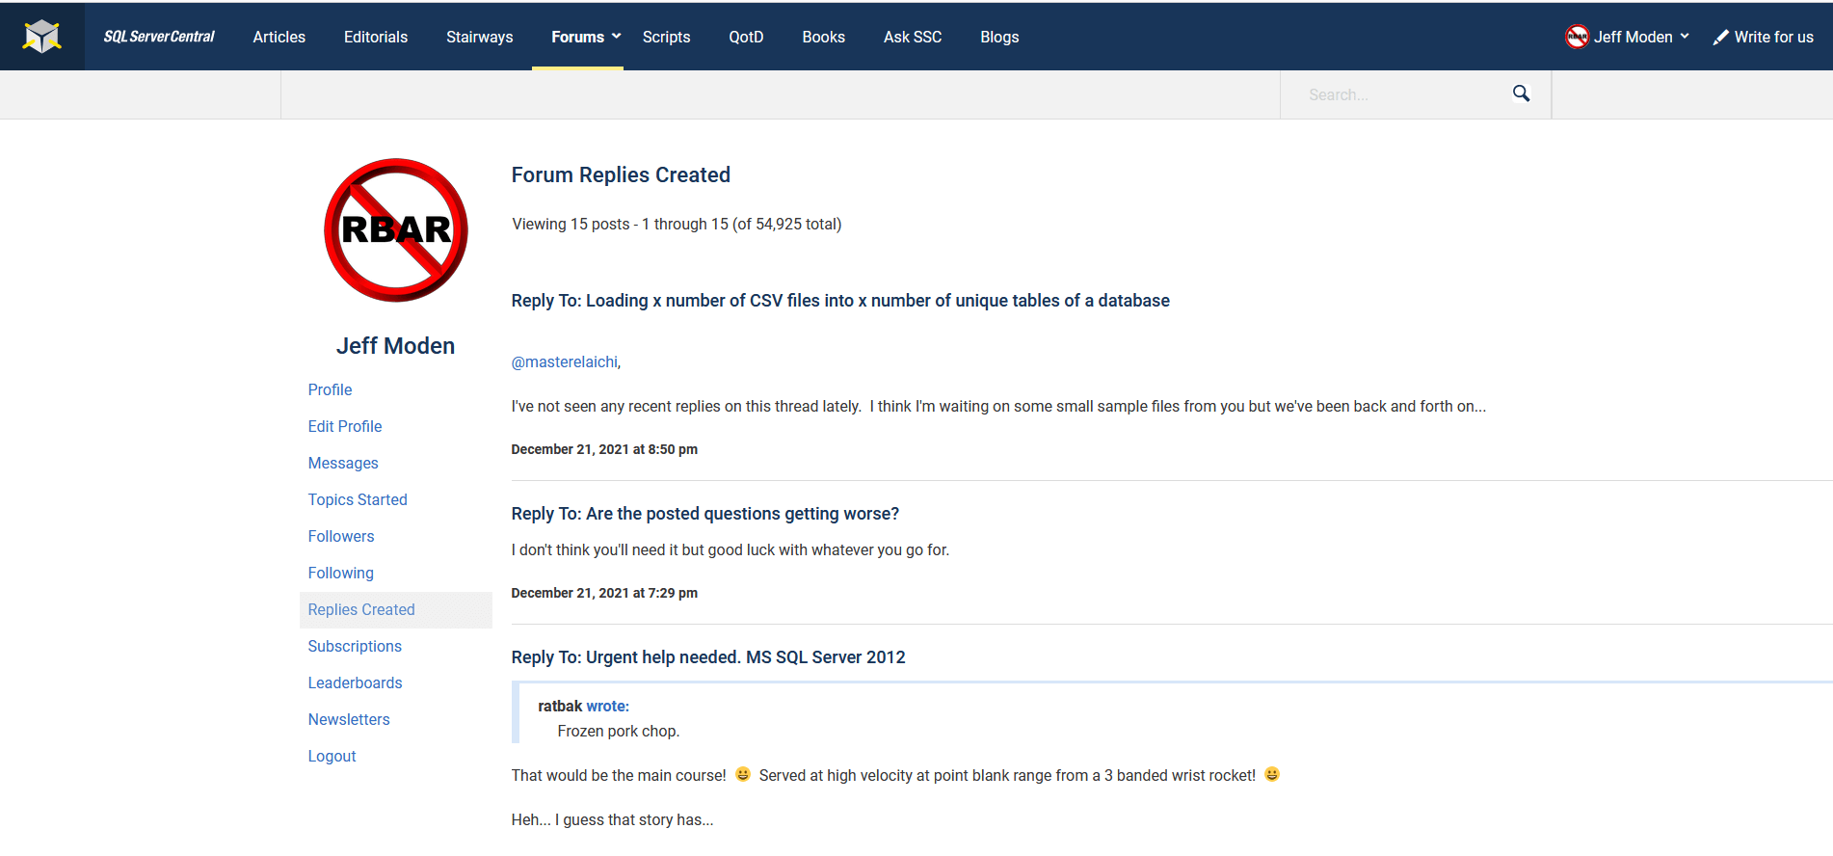Click the small RBAR avatar in header
Viewport: 1833px width, 856px height.
click(x=1577, y=37)
